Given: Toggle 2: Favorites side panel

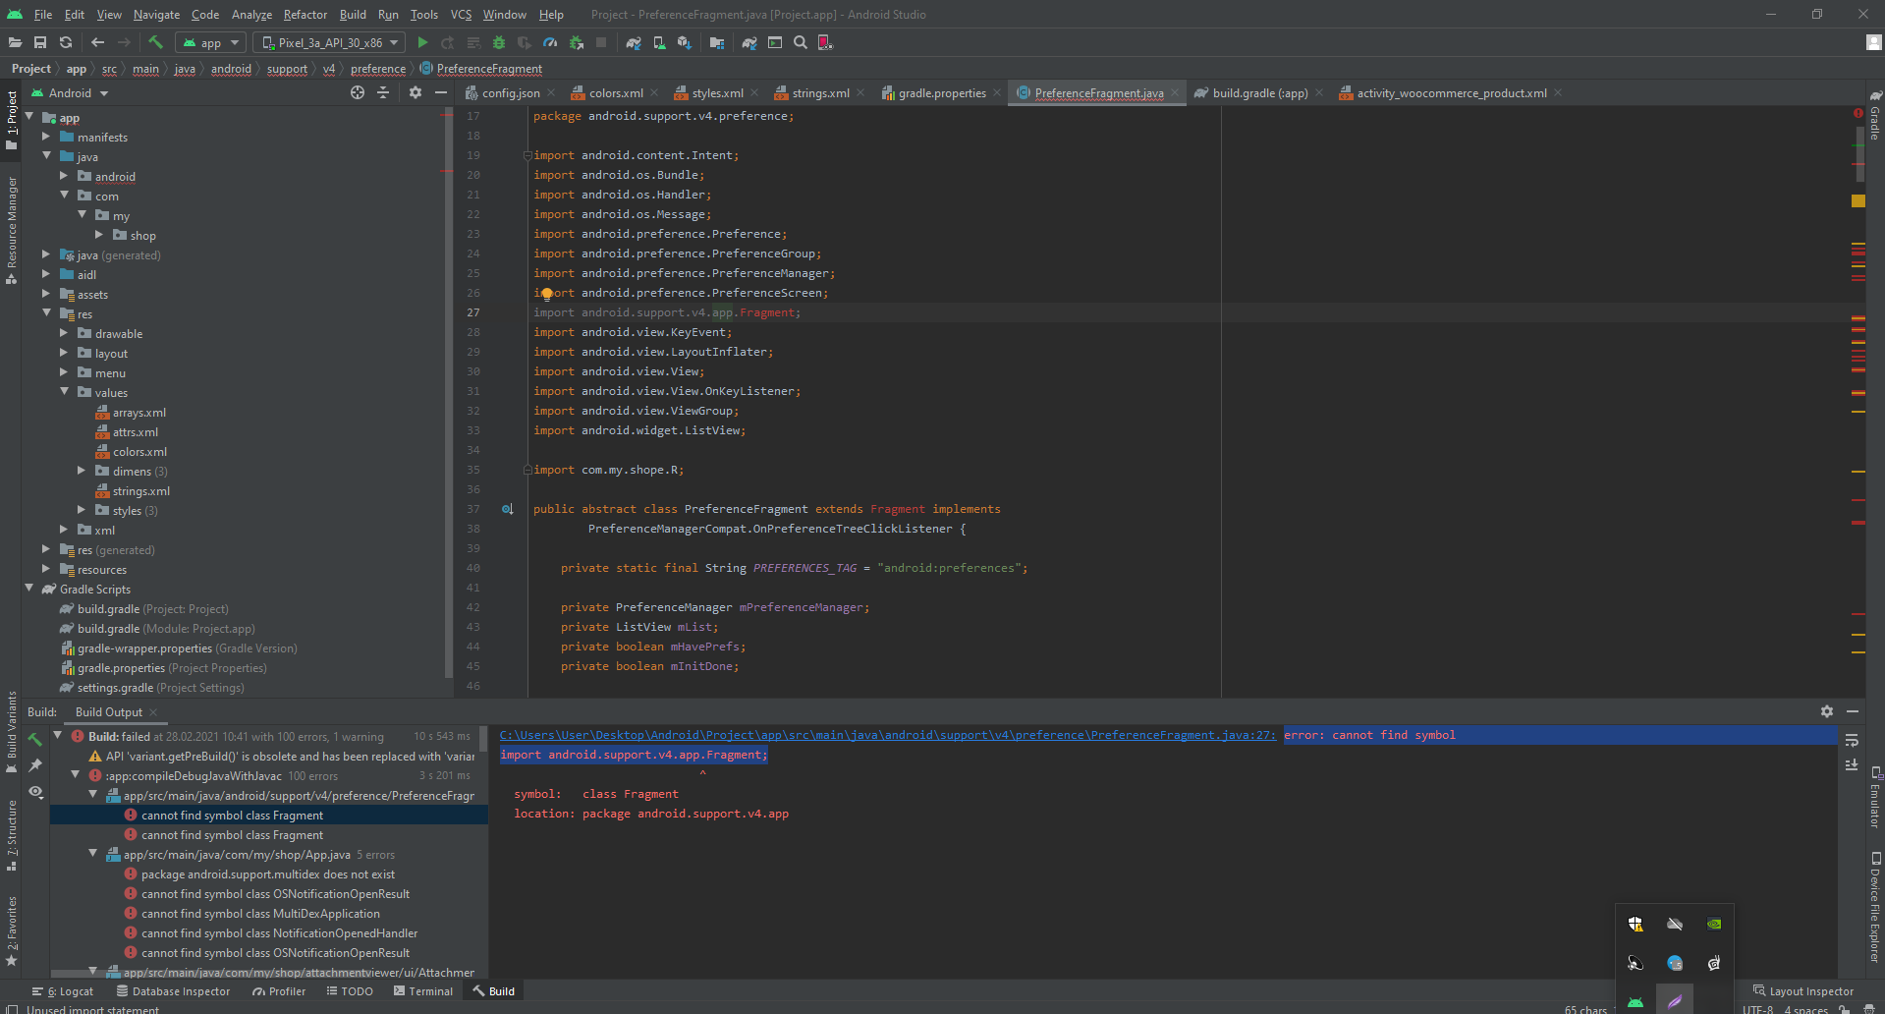Looking at the screenshot, I should tap(11, 930).
